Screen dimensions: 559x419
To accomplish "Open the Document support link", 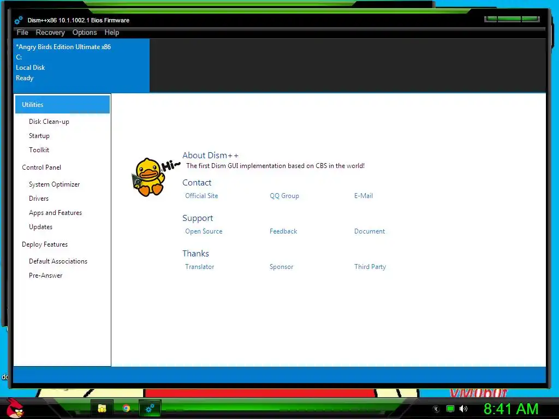I will pos(370,231).
